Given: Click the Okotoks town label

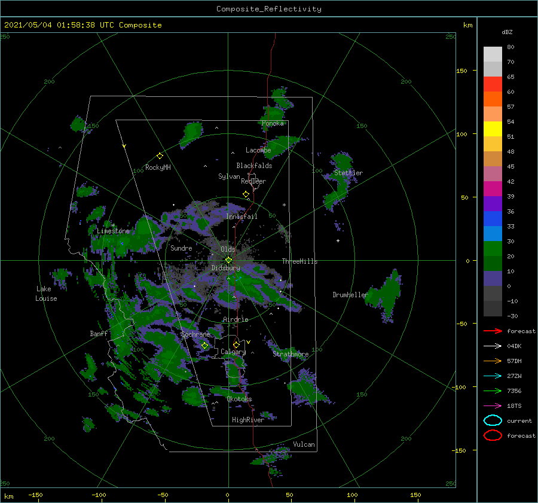Looking at the screenshot, I should pos(239,398).
